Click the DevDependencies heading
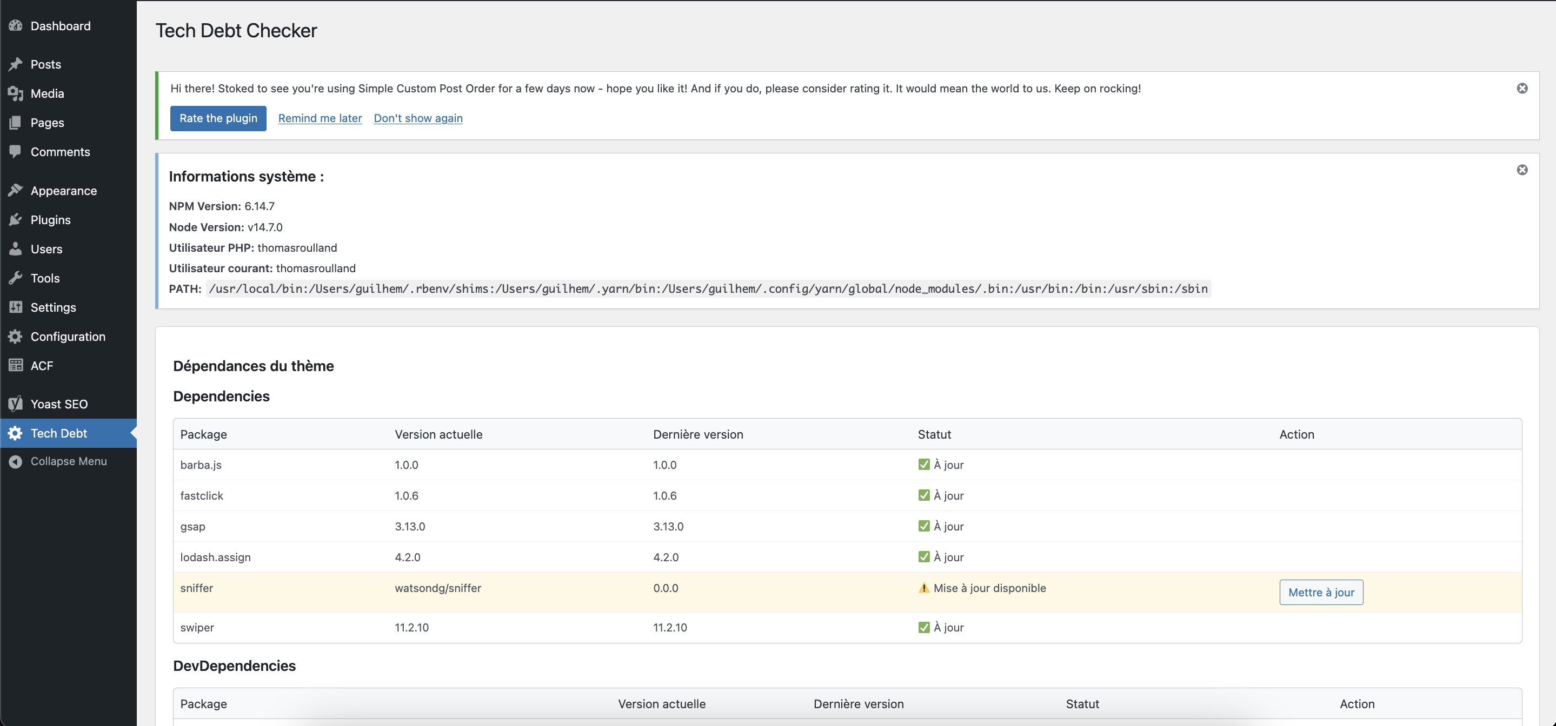Screen dimensions: 1556x726 (234, 665)
